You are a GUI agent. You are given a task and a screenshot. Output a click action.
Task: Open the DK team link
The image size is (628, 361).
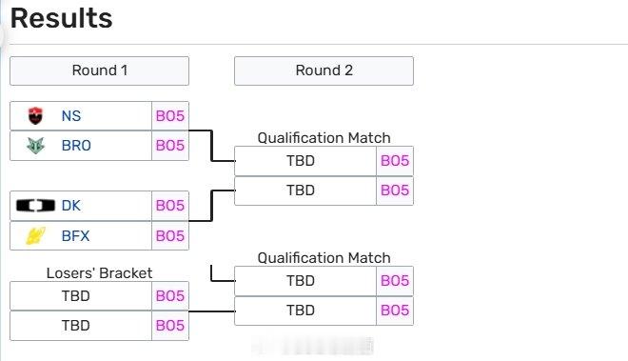[x=71, y=206]
